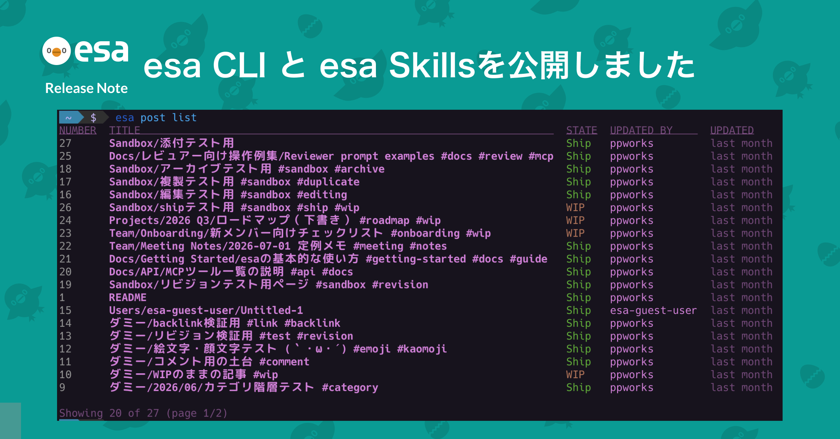The height and width of the screenshot is (439, 840).
Task: Select the title "Sandbox/アーカイブテスト用 #sandbox #archive"
Action: pos(247,169)
